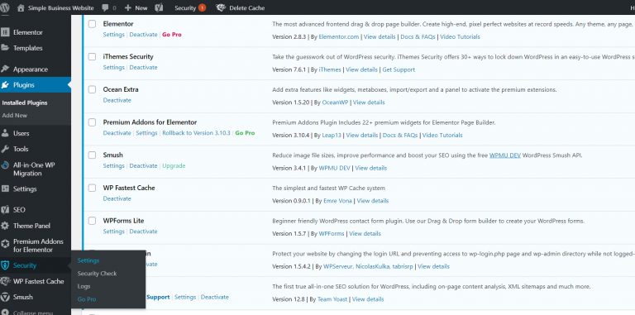Open Elementor Video Tutorials link
The height and width of the screenshot is (315, 635).
(460, 37)
